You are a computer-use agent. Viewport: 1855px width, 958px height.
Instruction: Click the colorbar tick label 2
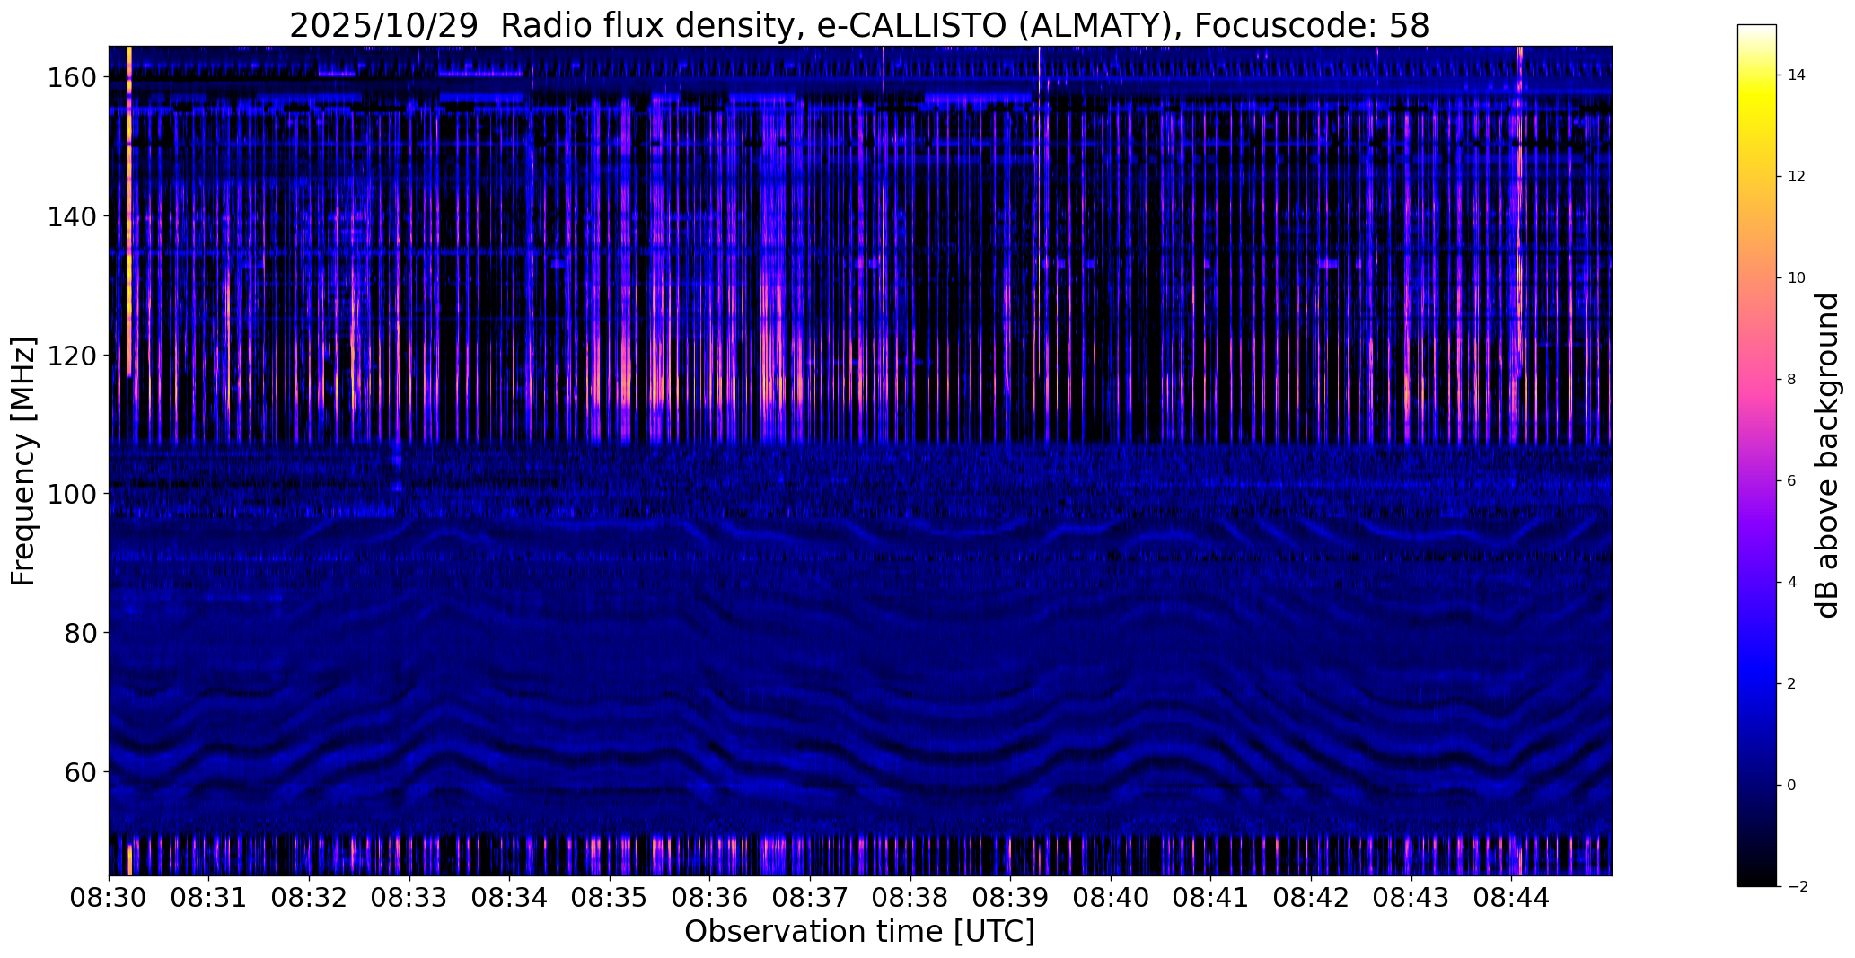click(1791, 684)
